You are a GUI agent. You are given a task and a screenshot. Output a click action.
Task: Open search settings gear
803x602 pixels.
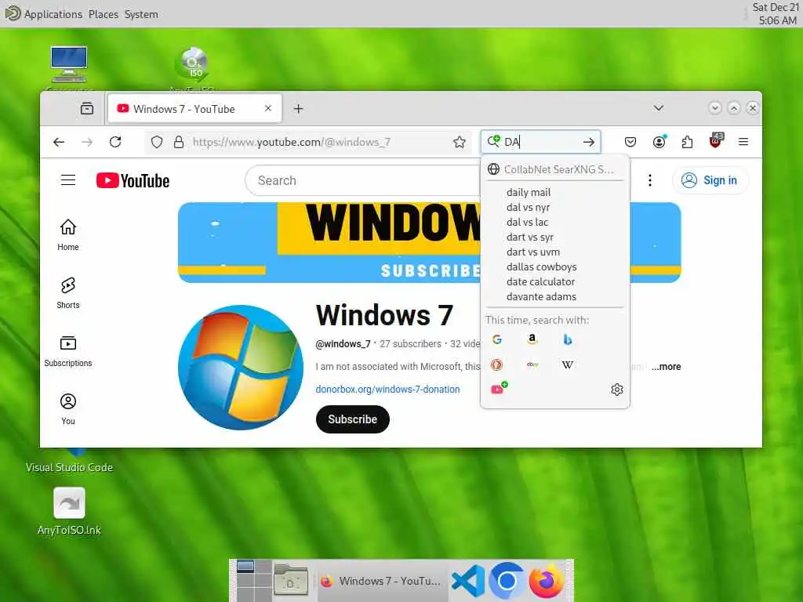coord(617,390)
